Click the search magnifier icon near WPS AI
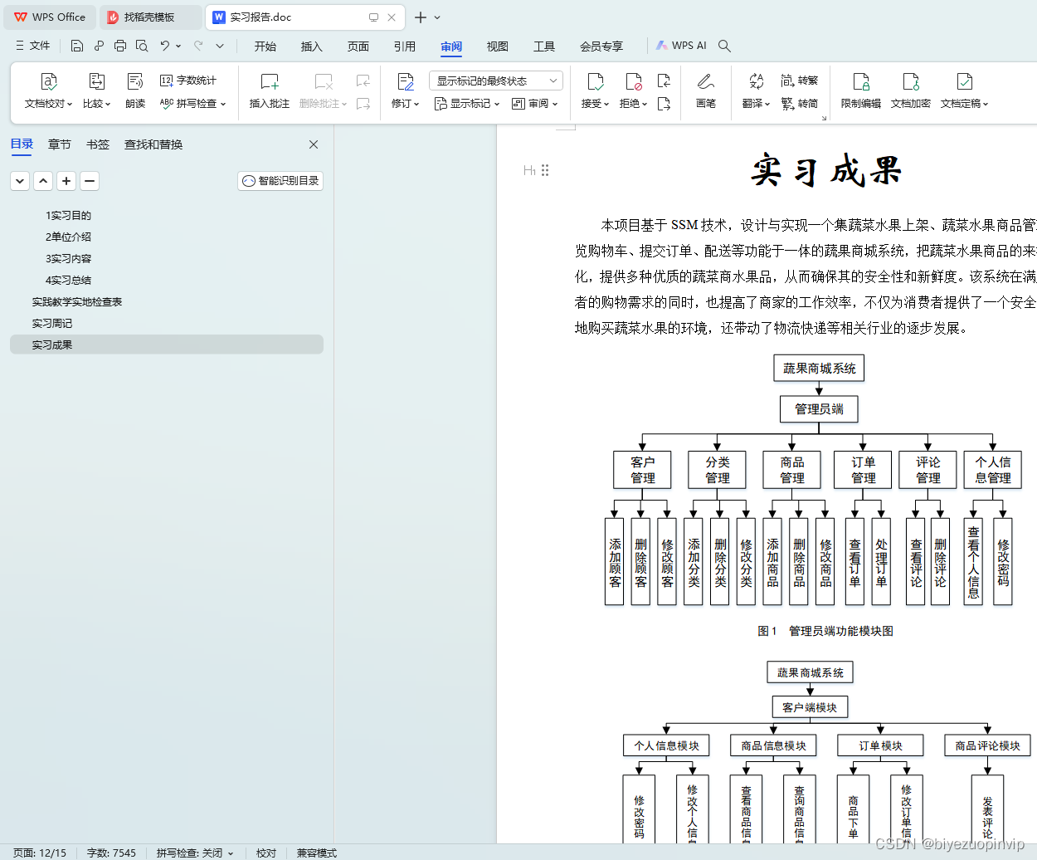The width and height of the screenshot is (1037, 860). pyautogui.click(x=724, y=46)
